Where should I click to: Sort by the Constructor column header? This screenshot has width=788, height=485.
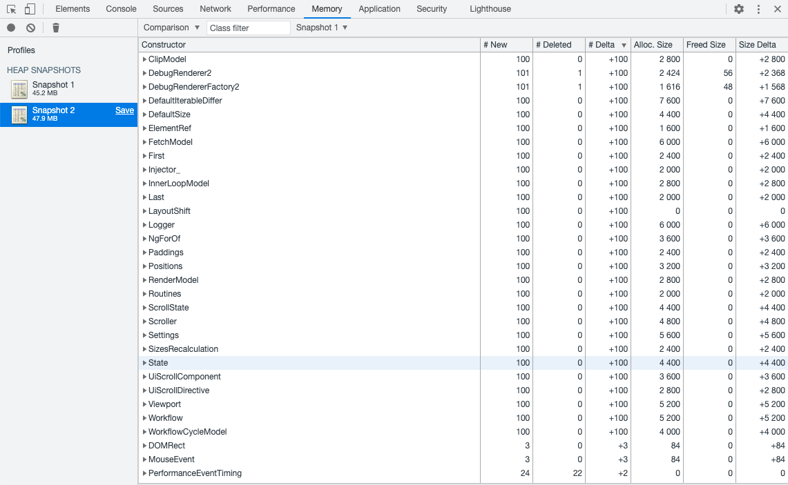pos(309,45)
